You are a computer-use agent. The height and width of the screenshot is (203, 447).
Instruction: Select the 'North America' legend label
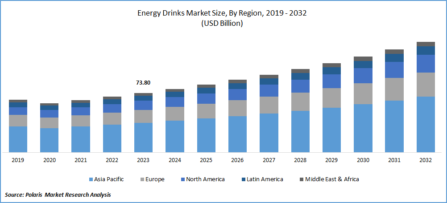205,179
